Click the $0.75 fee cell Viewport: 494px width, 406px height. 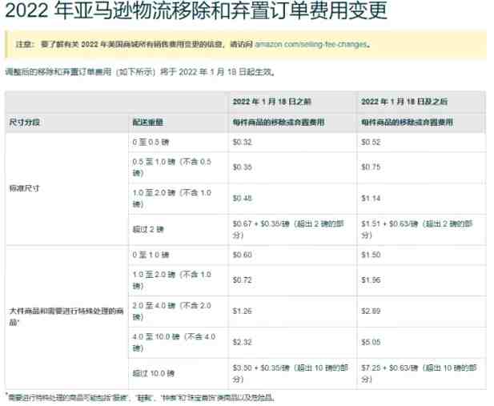point(371,167)
